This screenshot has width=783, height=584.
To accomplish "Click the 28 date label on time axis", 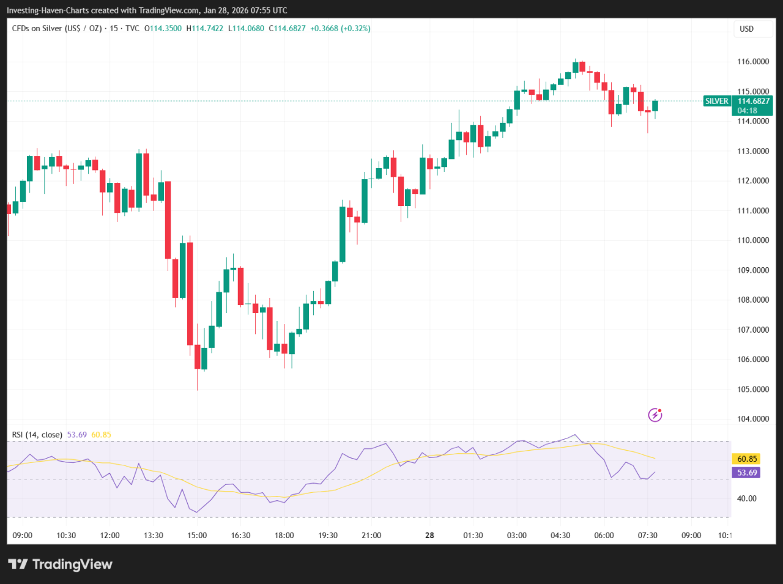I will click(429, 535).
